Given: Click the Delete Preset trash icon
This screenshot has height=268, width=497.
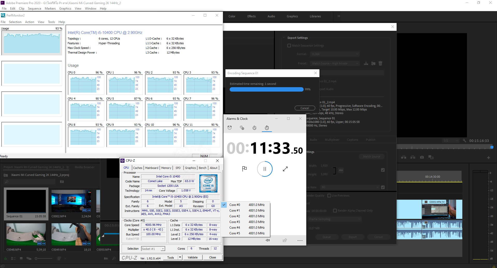Looking at the screenshot, I should pos(380,63).
